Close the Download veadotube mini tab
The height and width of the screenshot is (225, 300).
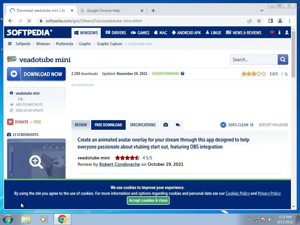(x=72, y=11)
